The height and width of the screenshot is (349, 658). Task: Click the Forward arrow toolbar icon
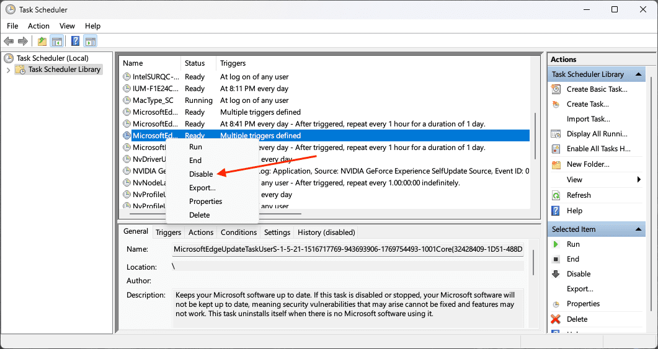(x=23, y=41)
